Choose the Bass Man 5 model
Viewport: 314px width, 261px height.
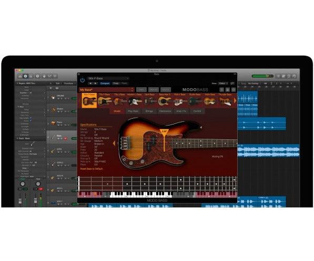[165, 101]
